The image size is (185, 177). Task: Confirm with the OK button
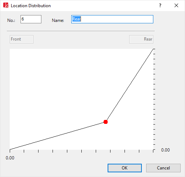(x=125, y=168)
